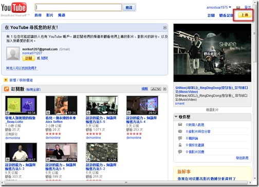Viewport: 259px width, 187px height.
Task: Click the friend invitation person icon in inbox
Action: coord(180,145)
